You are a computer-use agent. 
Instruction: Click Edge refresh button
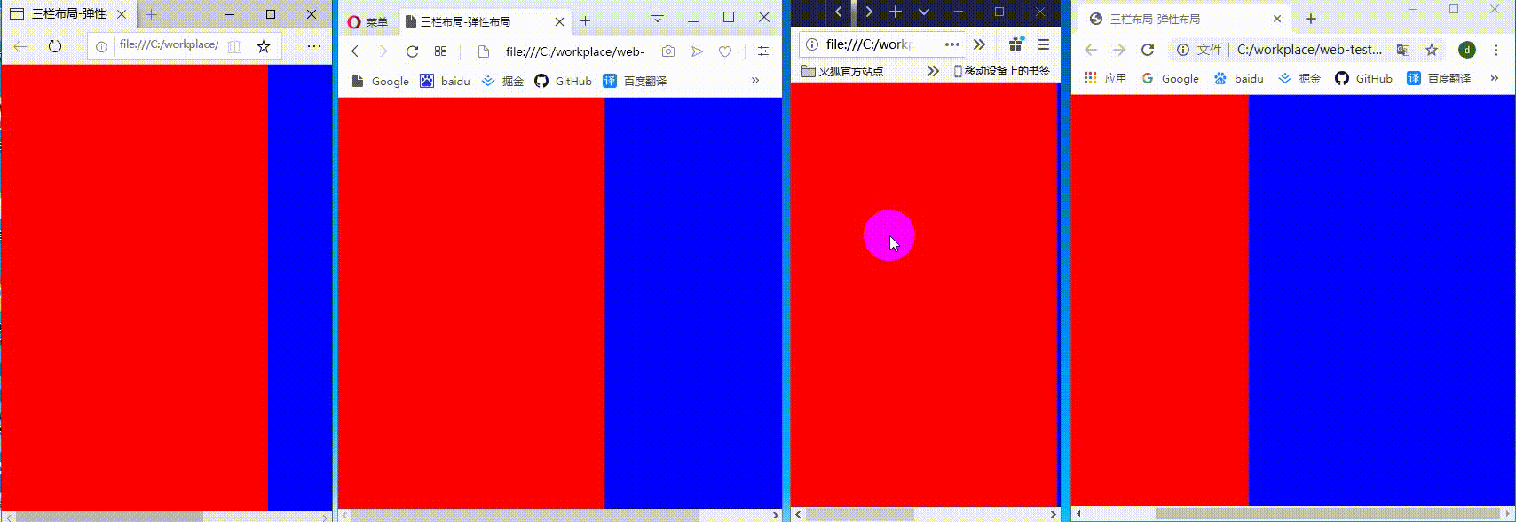(55, 46)
